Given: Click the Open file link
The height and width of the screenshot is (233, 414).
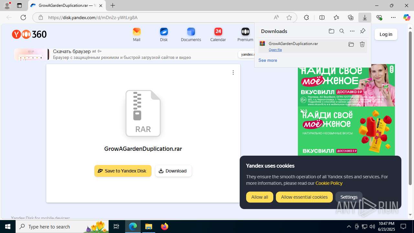Looking at the screenshot, I should coord(275,50).
